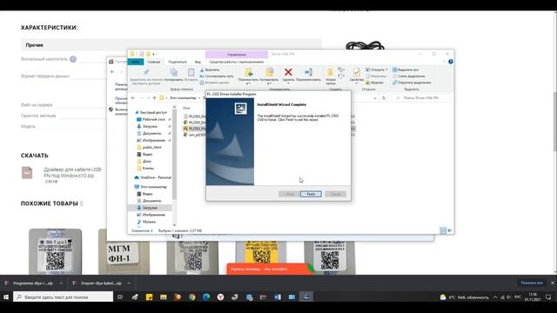Viewport: 557px width, 313px height.
Task: Click Show all (Показать все) downloads
Action: tap(532, 283)
